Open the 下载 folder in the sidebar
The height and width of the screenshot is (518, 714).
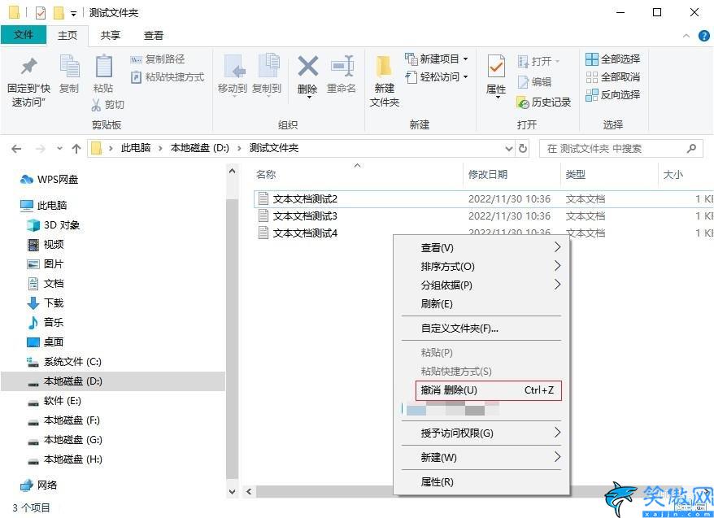pos(46,303)
